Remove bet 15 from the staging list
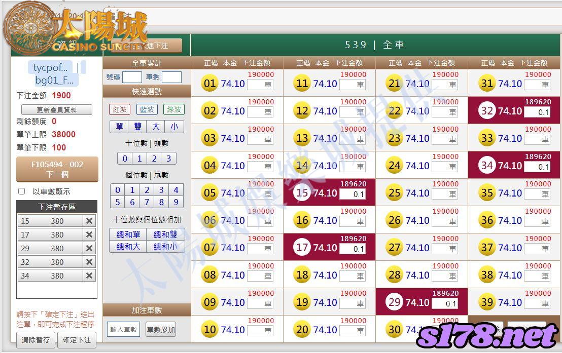 coord(89,221)
